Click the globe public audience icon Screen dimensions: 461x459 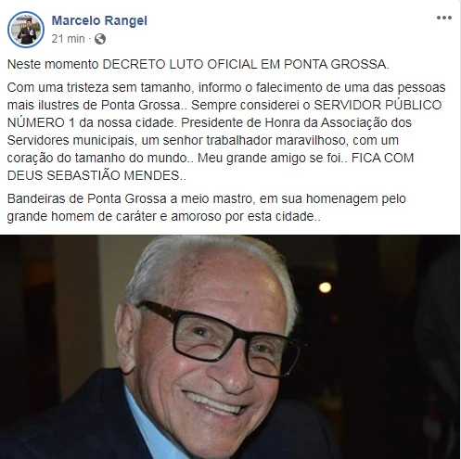tap(100, 39)
